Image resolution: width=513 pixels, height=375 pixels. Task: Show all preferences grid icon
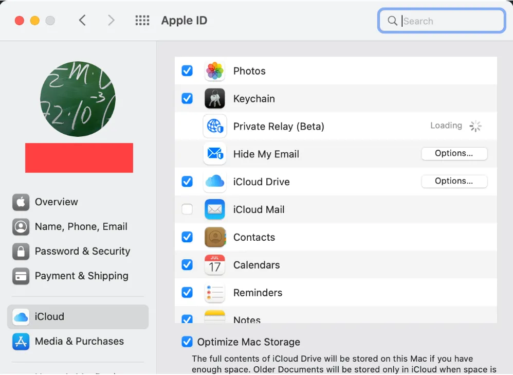142,20
